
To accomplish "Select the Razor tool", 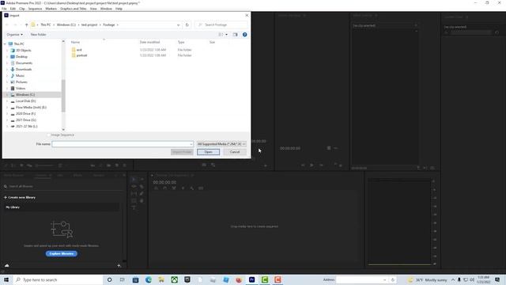I will point(142,187).
